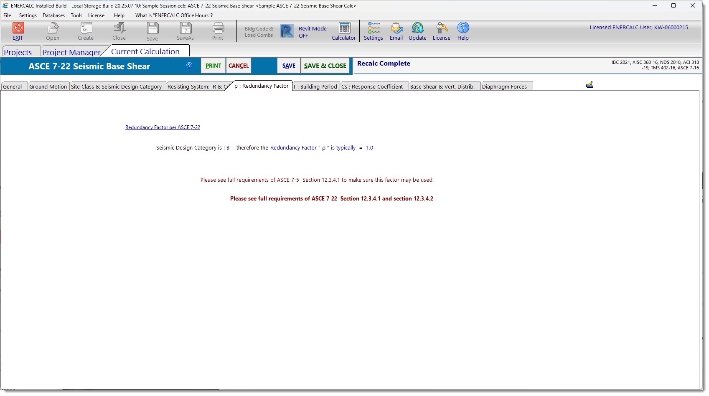Open the Databases menu
This screenshot has height=396, width=709.
(53, 15)
